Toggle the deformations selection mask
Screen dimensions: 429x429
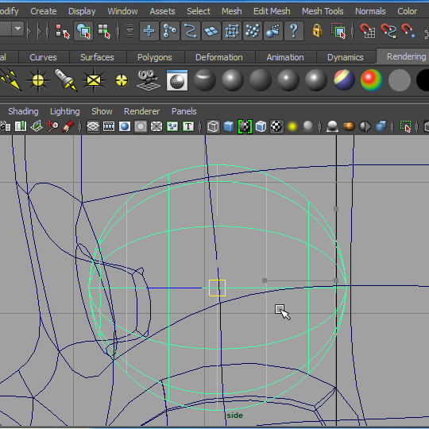click(x=232, y=31)
